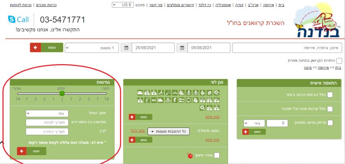Select the wheelchair accessible filter icon
The width and height of the screenshot is (345, 164).
coord(161,93)
